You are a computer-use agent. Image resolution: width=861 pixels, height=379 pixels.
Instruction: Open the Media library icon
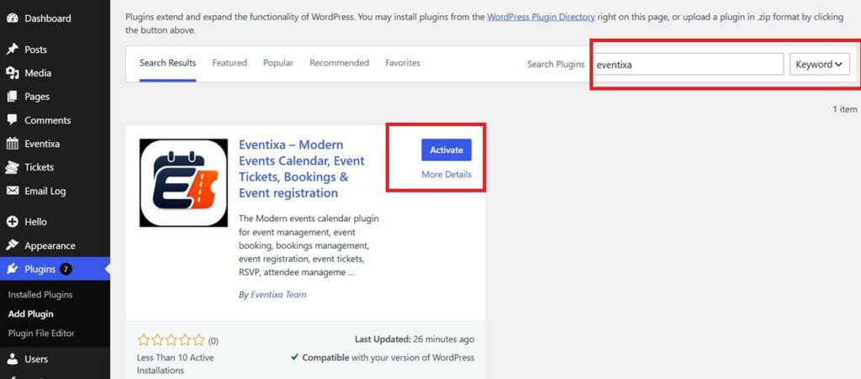click(12, 73)
